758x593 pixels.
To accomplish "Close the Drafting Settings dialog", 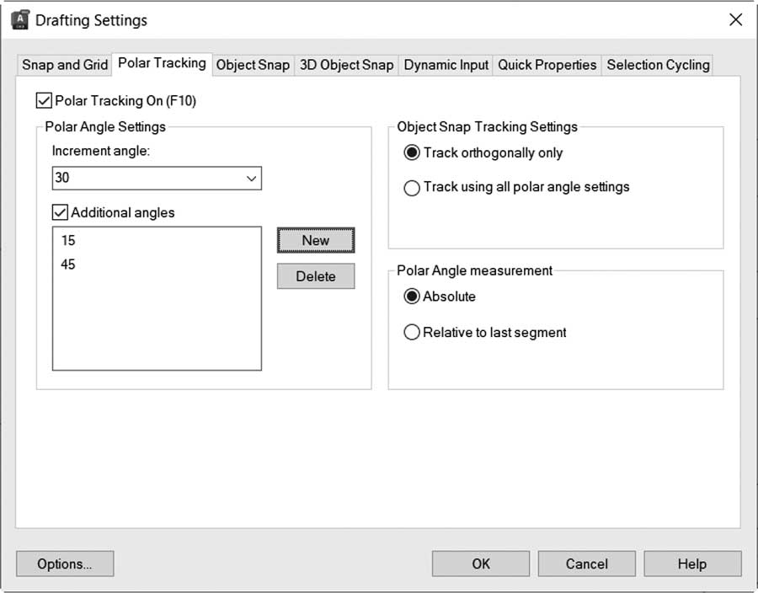I will (735, 20).
